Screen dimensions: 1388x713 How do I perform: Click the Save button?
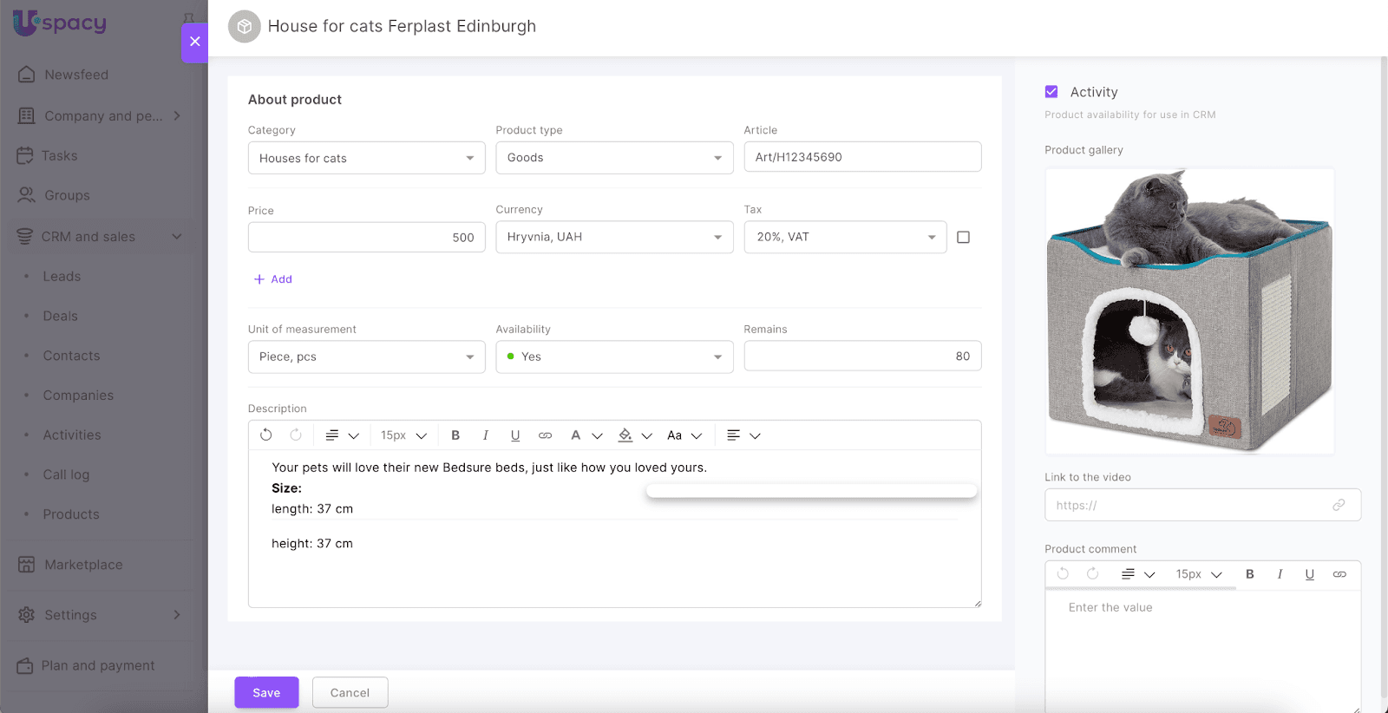pos(266,692)
